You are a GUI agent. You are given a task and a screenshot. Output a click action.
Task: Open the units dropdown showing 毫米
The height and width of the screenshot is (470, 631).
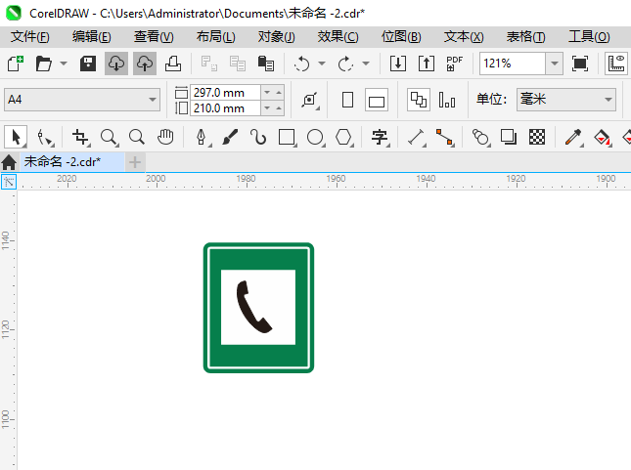566,100
